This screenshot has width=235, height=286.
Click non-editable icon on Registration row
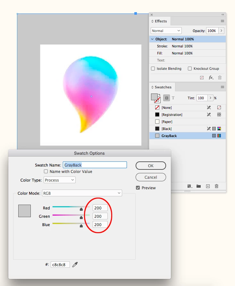click(209, 115)
